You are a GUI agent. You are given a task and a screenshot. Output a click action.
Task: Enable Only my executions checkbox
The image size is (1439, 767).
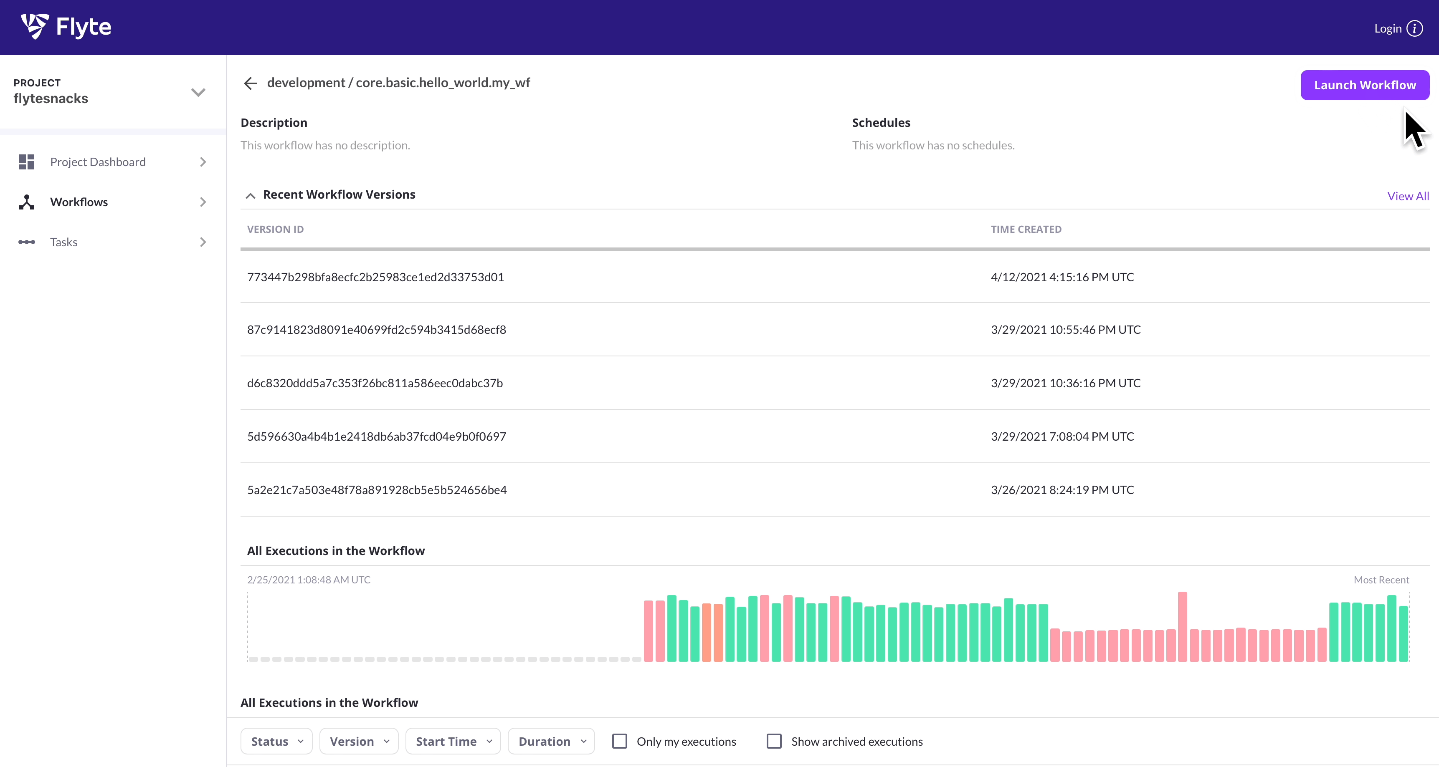tap(620, 741)
